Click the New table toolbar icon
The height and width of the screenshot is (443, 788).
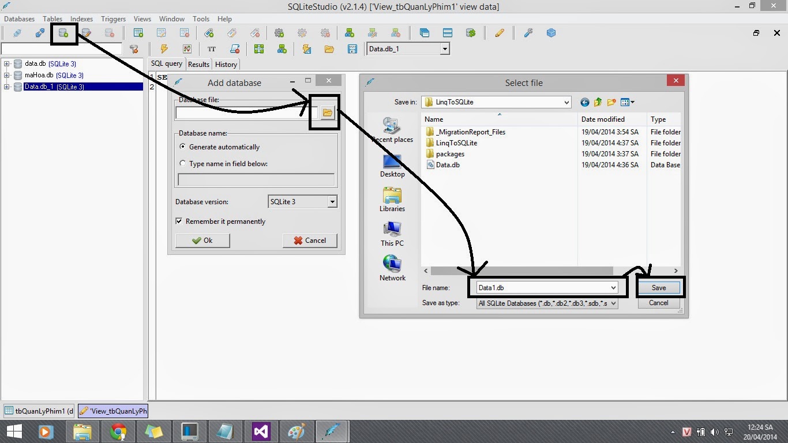(138, 33)
